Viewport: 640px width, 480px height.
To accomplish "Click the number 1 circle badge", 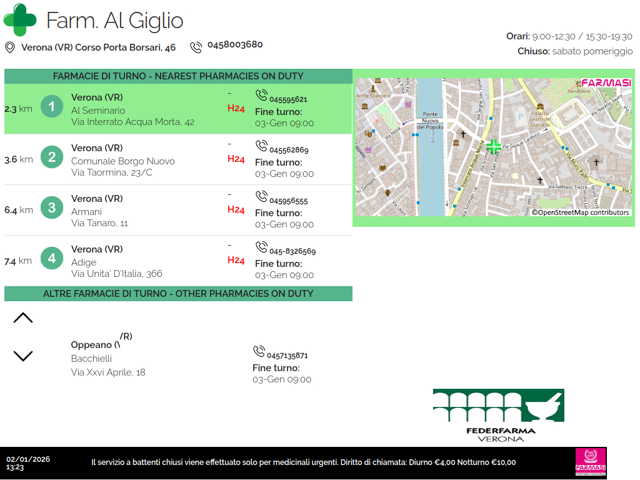I will click(x=52, y=107).
